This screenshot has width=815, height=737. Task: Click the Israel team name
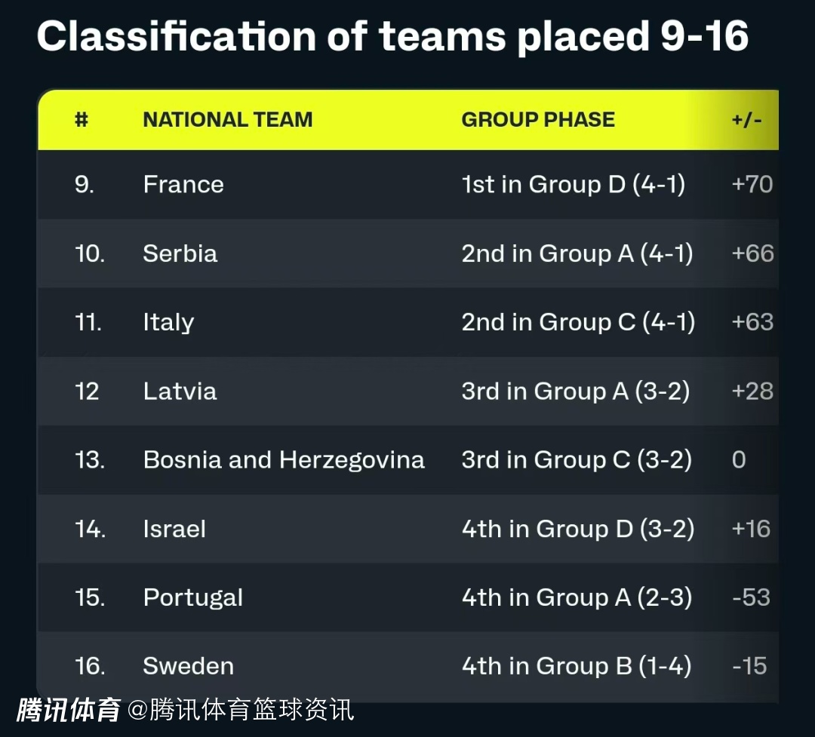174,529
